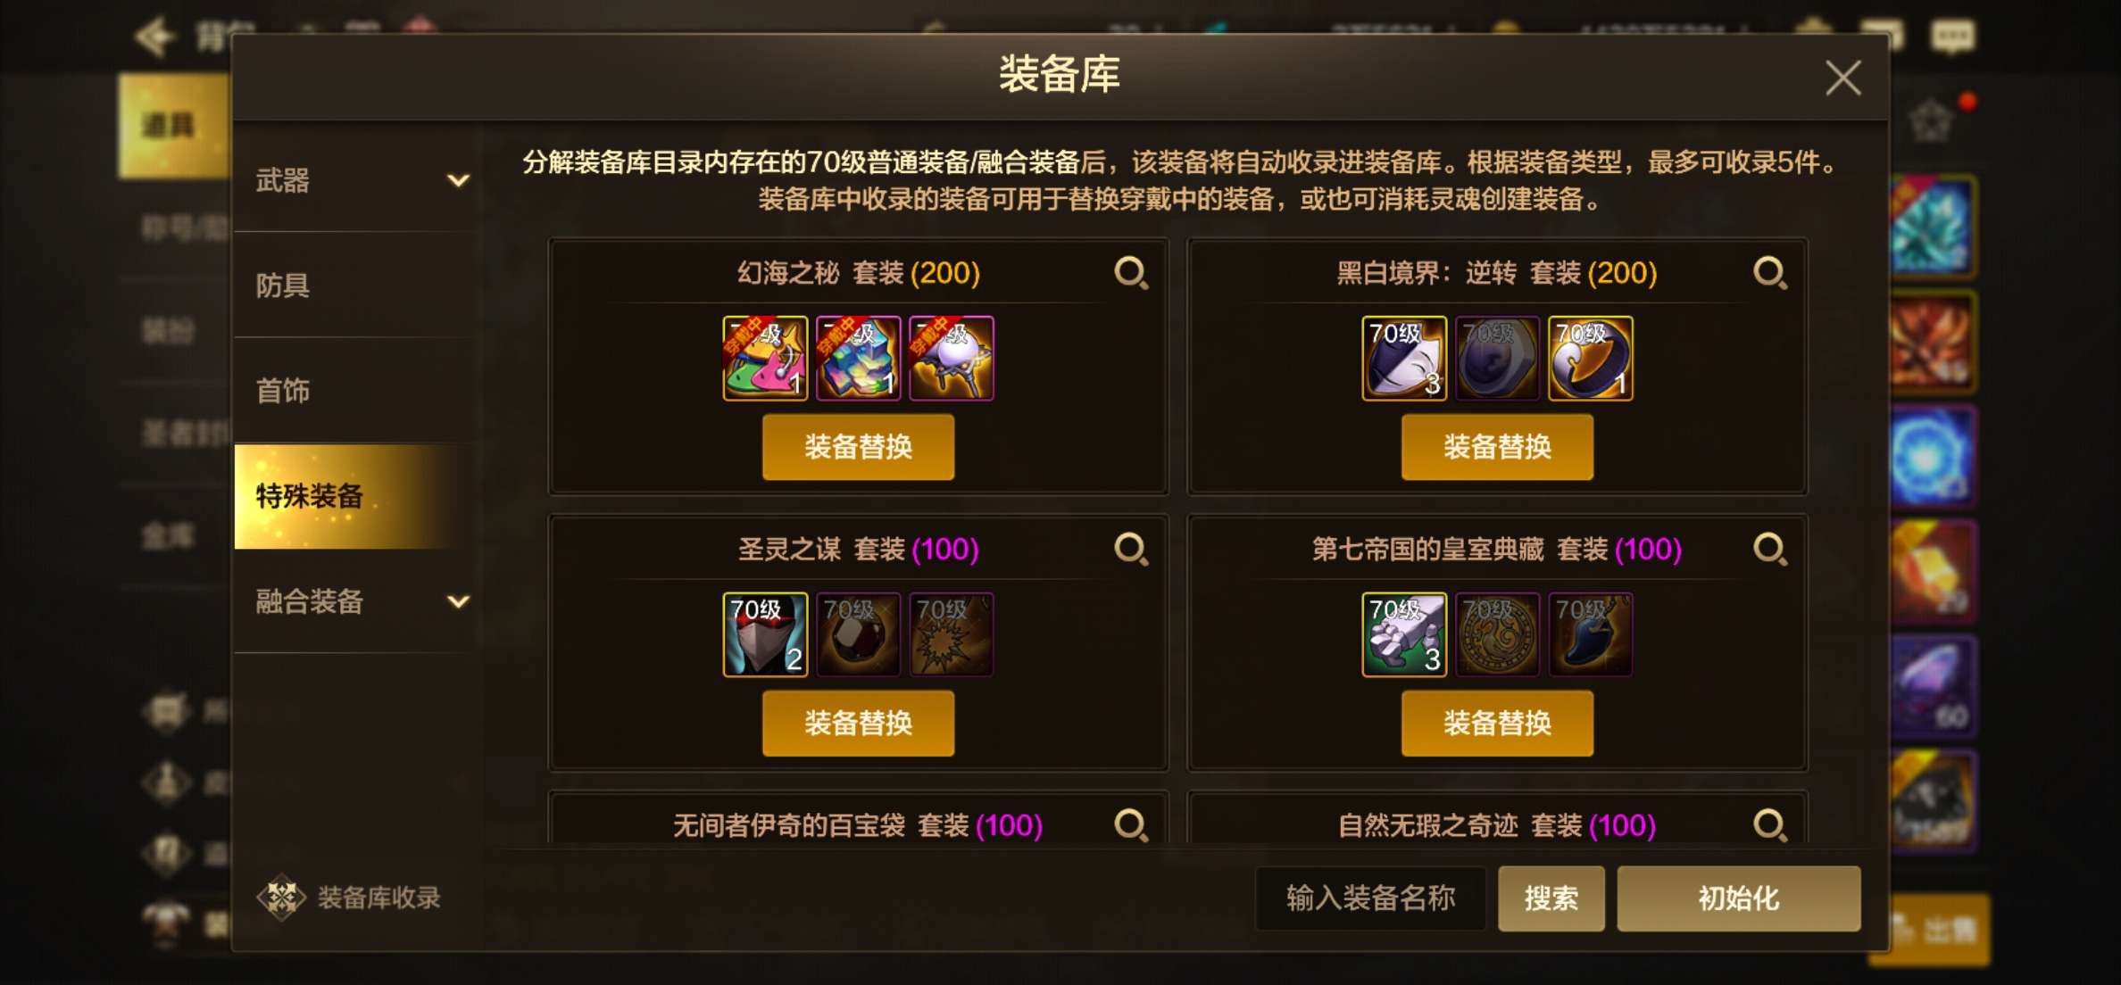Click 装备替换 under 幻海之秘 set
The width and height of the screenshot is (2121, 985).
pos(858,447)
